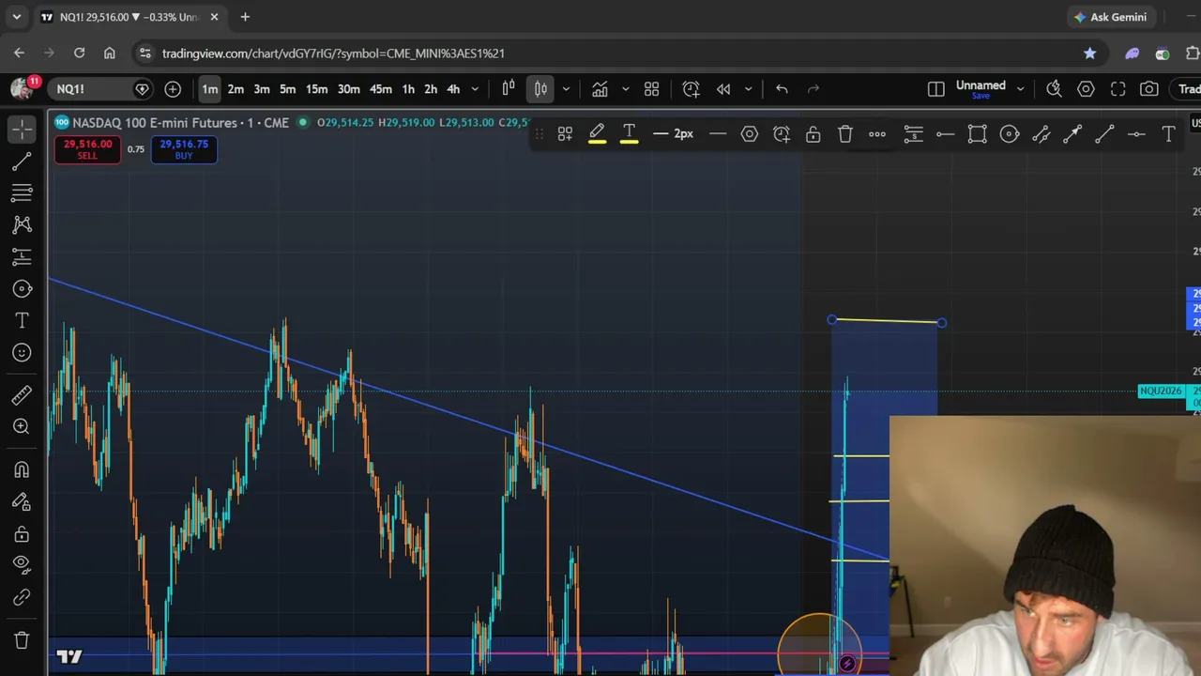Open more options for selected drawing
Viewport: 1201px width, 676px height.
[877, 134]
